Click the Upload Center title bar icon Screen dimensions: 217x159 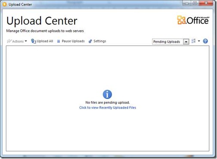coord(4,4)
